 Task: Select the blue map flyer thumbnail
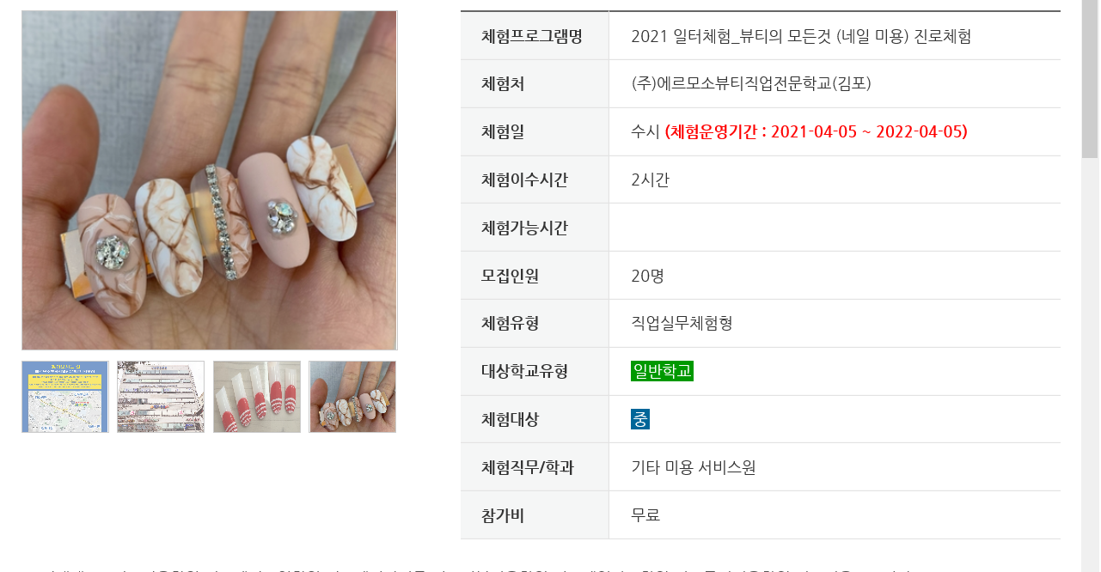point(64,397)
